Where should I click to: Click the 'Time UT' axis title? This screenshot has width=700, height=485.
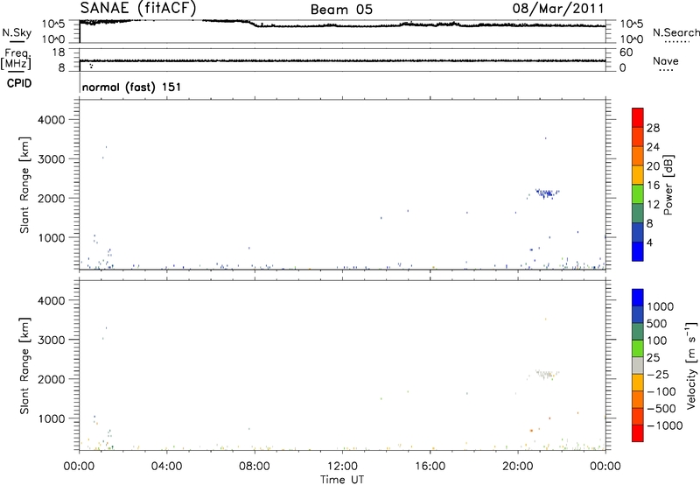pos(342,480)
